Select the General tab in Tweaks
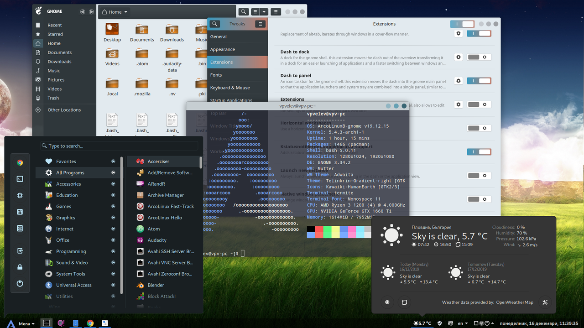This screenshot has width=584, height=328. (237, 36)
